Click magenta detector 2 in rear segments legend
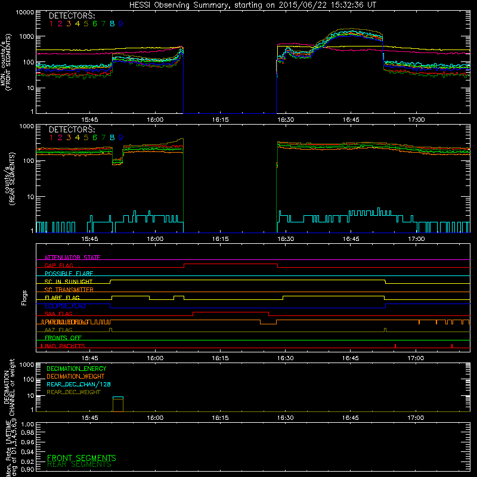The height and width of the screenshot is (477, 477). [x=60, y=138]
